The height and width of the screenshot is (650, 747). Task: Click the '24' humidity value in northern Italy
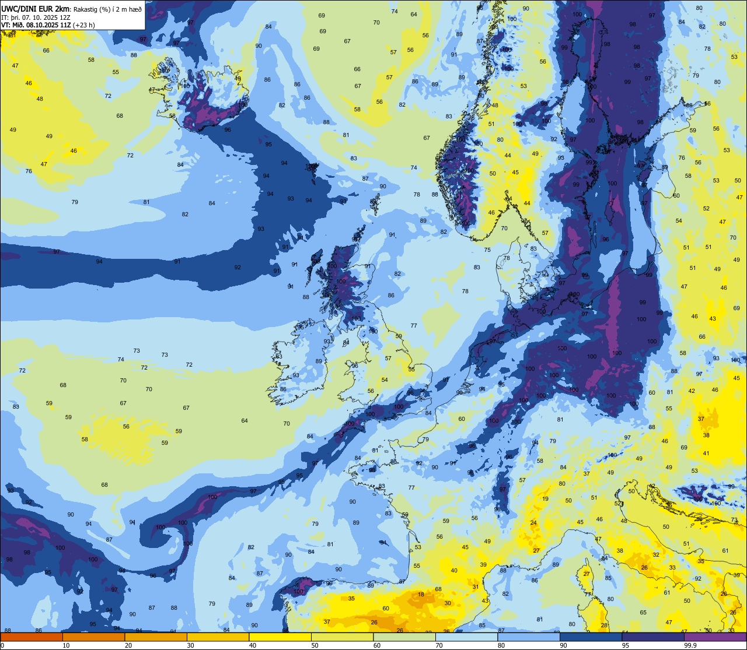point(533,523)
